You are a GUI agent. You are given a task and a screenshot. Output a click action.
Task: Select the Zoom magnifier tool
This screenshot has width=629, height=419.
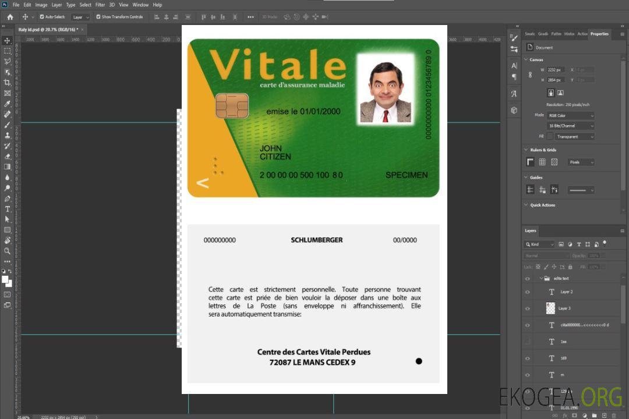pos(7,251)
